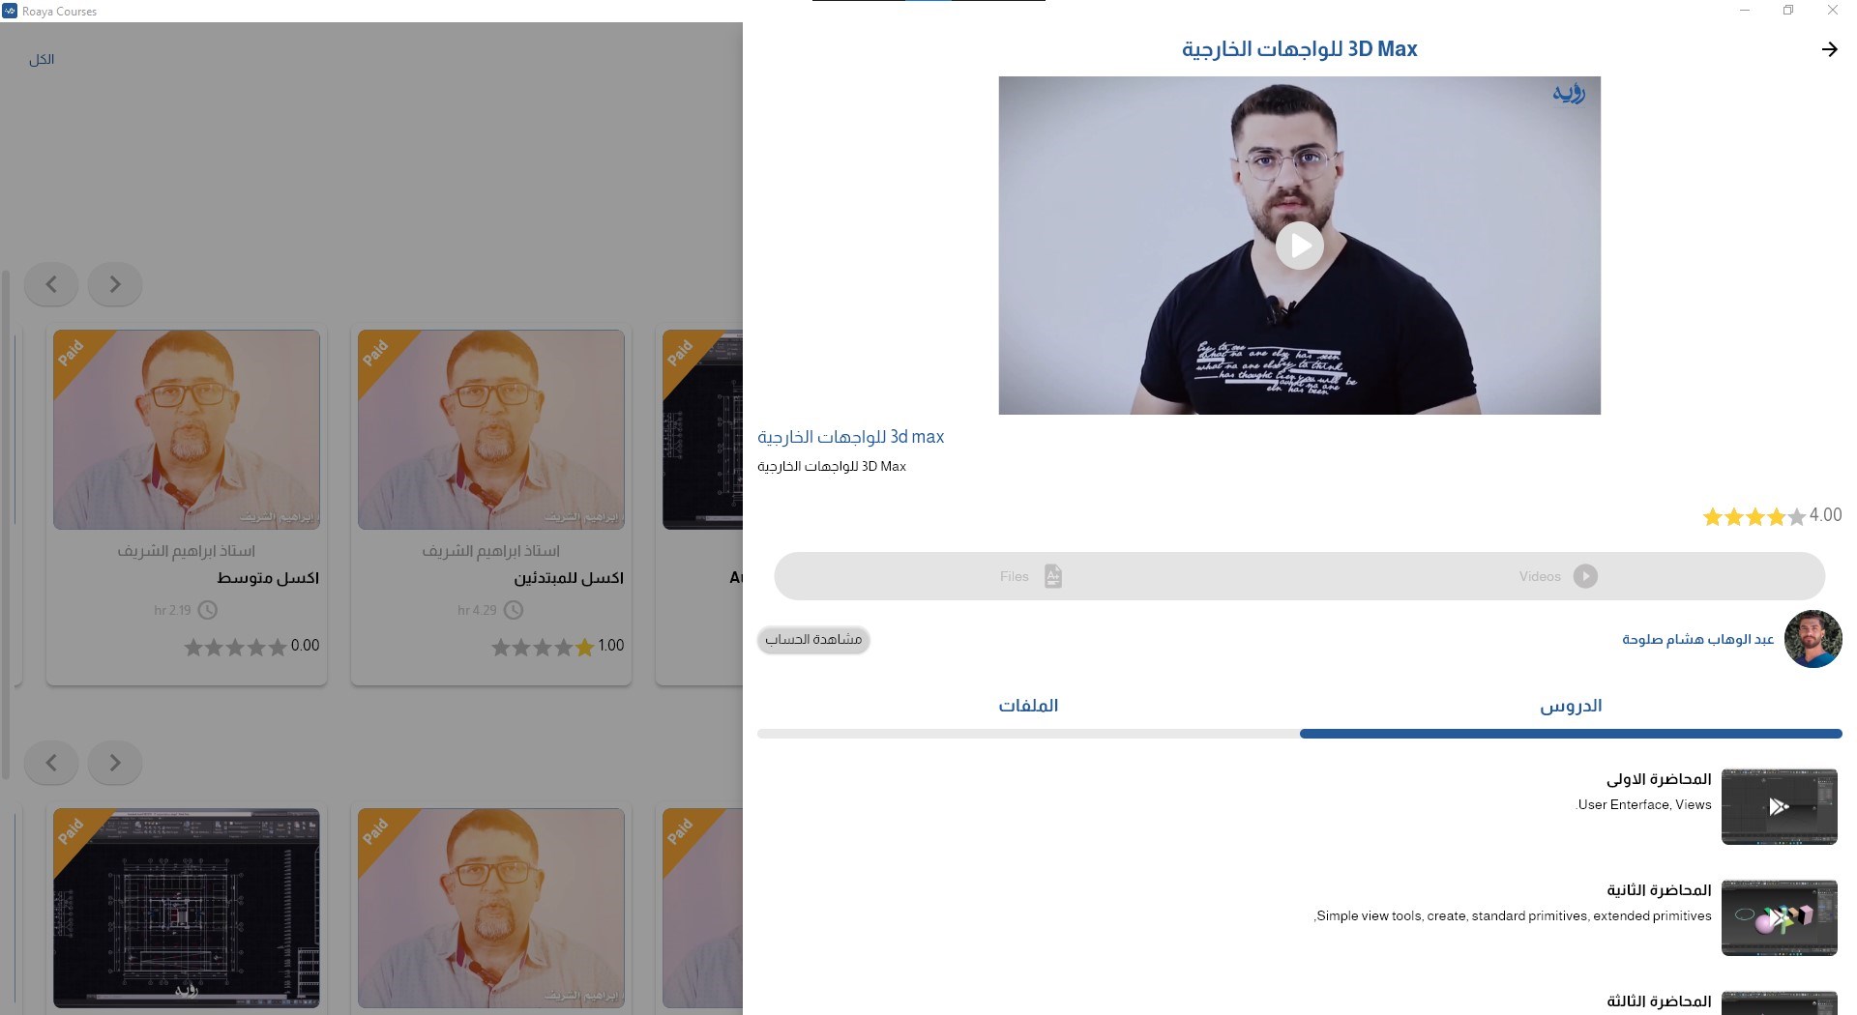Select the المحاضرة الثانية lesson title
The width and height of the screenshot is (1857, 1015).
(x=1659, y=890)
